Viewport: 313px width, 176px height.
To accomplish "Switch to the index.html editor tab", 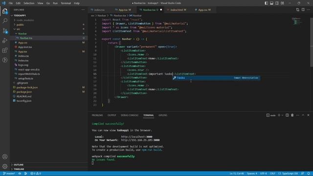I will (178, 10).
